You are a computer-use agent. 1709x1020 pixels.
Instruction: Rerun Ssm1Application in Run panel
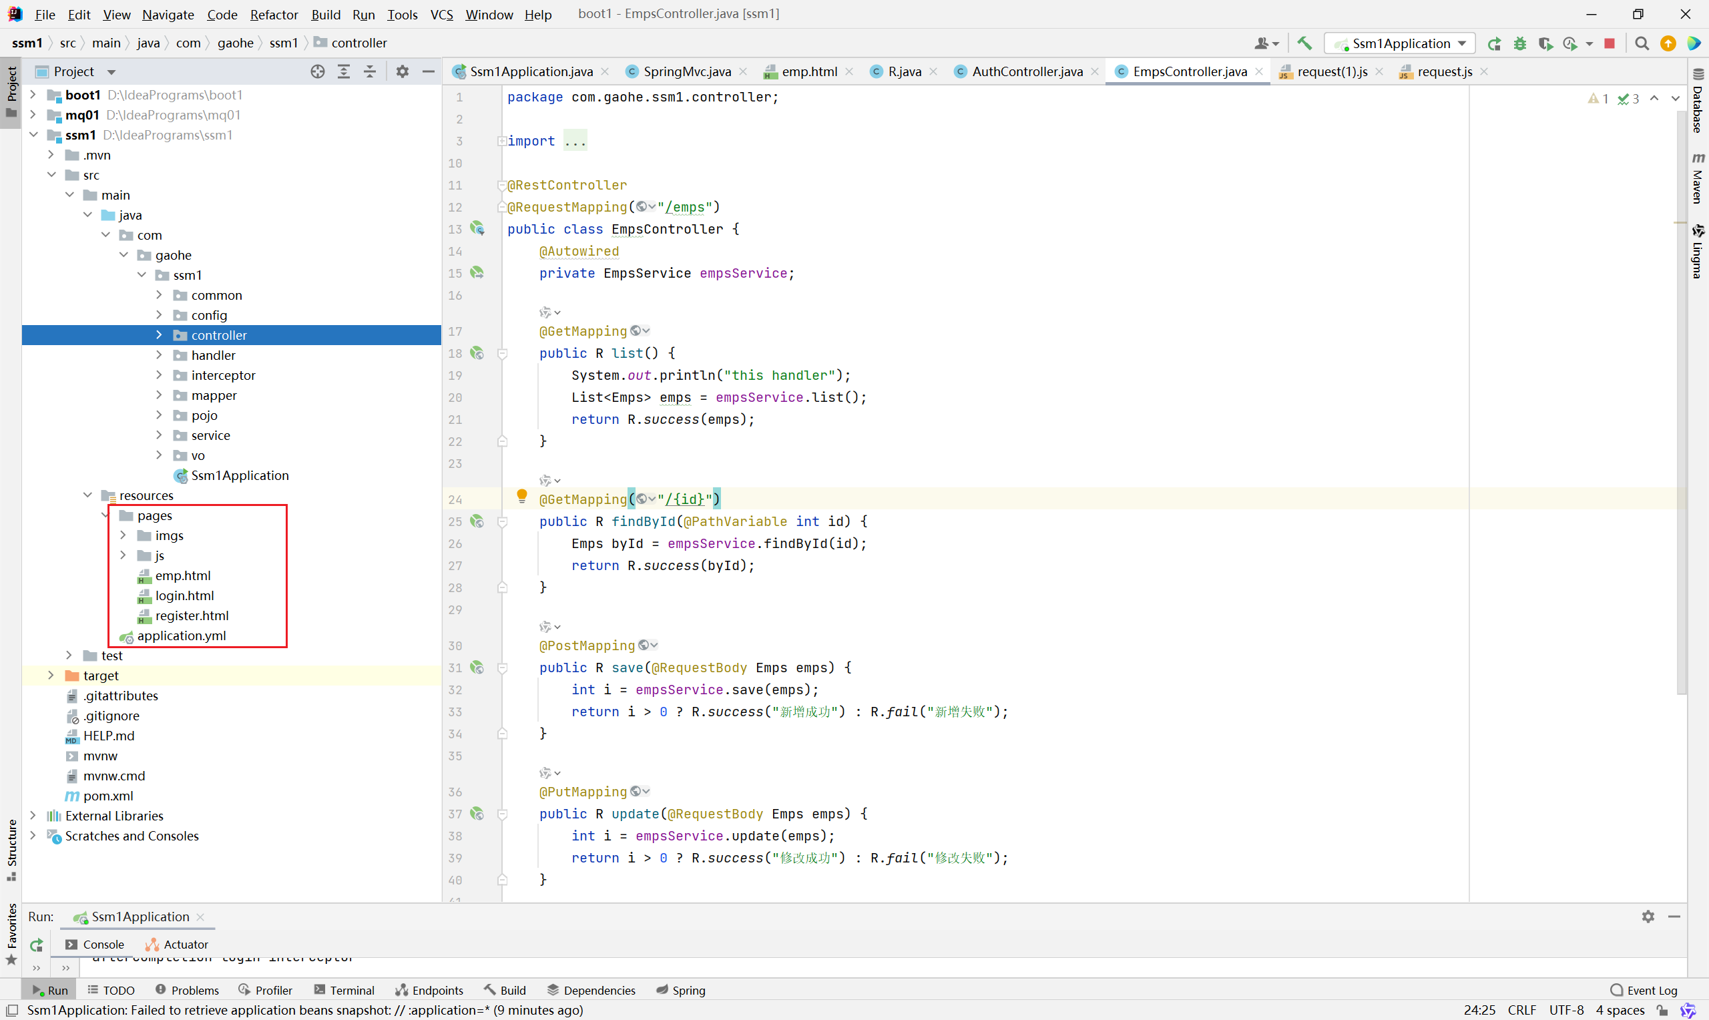click(x=37, y=945)
